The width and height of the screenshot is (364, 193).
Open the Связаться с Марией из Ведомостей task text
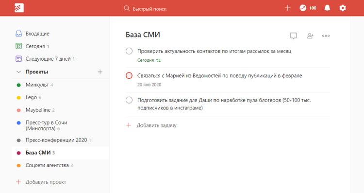tap(219, 76)
